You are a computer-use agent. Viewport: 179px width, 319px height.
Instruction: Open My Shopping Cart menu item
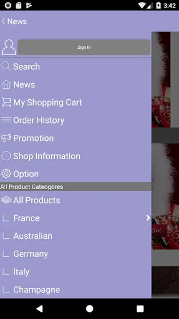(x=75, y=102)
